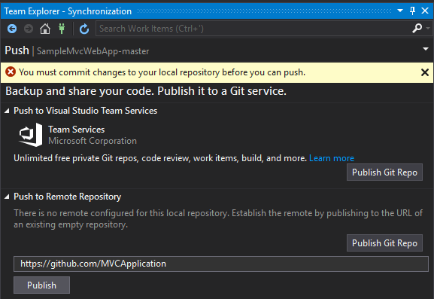Image resolution: width=434 pixels, height=299 pixels.
Task: Click Publish Git Repo under Remote Repository
Action: [x=384, y=243]
